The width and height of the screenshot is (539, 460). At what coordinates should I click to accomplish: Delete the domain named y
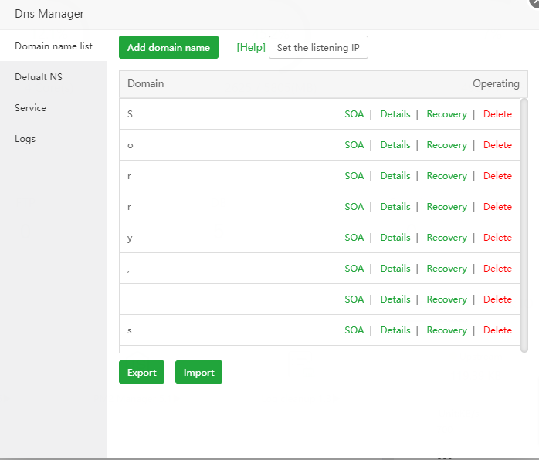tap(497, 238)
